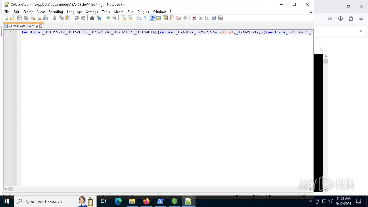Open File Explorer from taskbar
The image size is (368, 207).
pyautogui.click(x=132, y=201)
